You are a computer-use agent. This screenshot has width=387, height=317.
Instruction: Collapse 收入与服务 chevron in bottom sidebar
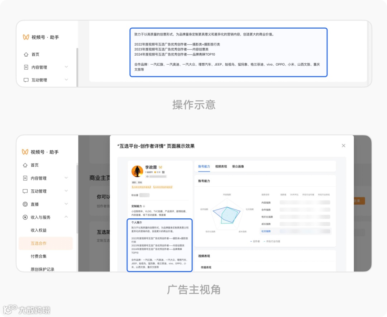point(66,217)
